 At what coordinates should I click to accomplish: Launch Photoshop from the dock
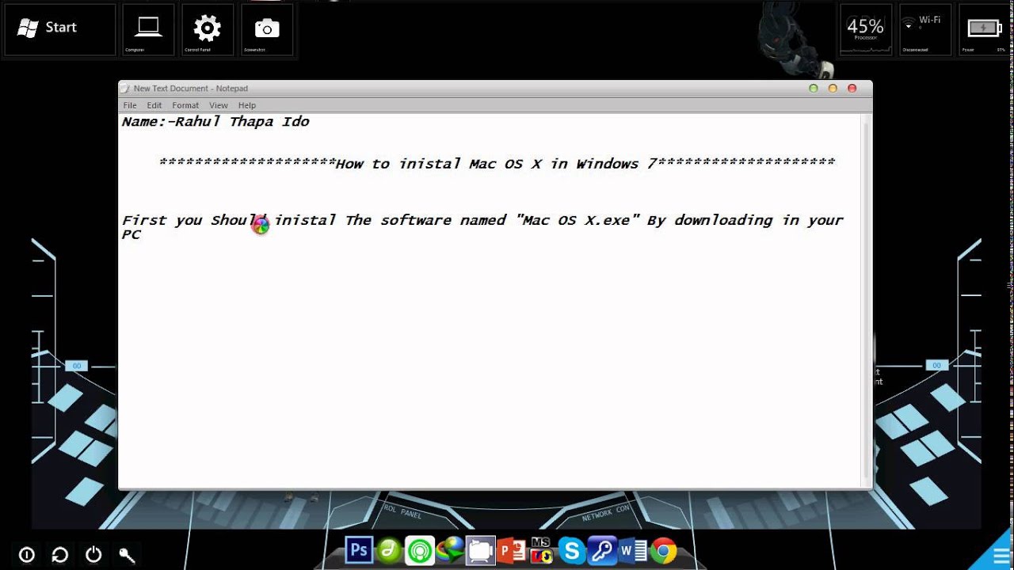[x=359, y=549]
